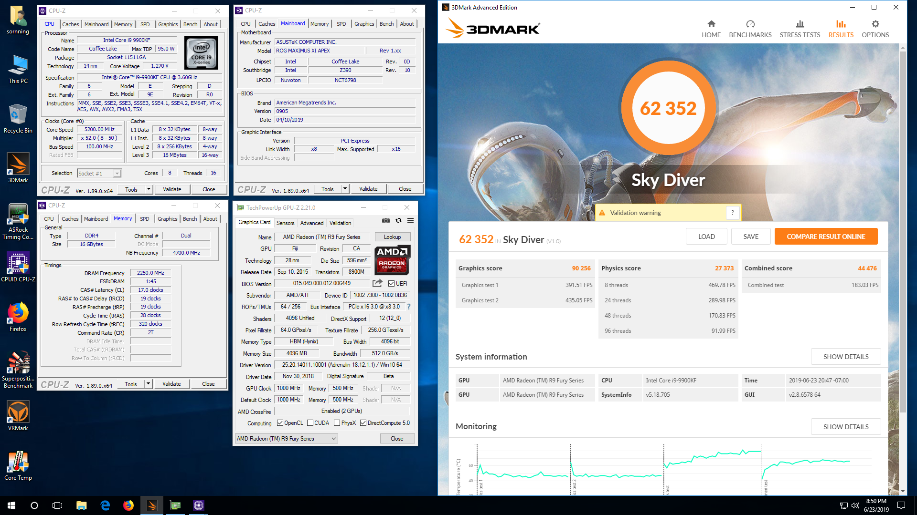Click the GPU-Z BIOS export share icon
This screenshot has width=917, height=515.
(x=377, y=283)
